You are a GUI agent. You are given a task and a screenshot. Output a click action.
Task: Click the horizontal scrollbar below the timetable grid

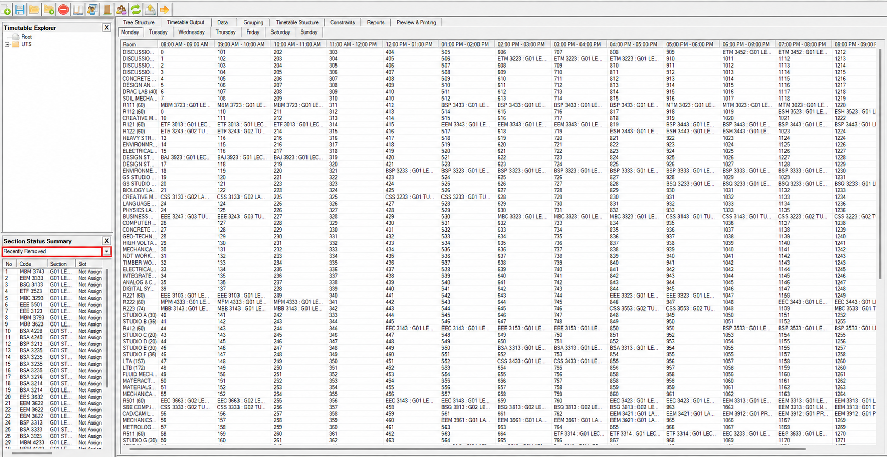point(467,449)
